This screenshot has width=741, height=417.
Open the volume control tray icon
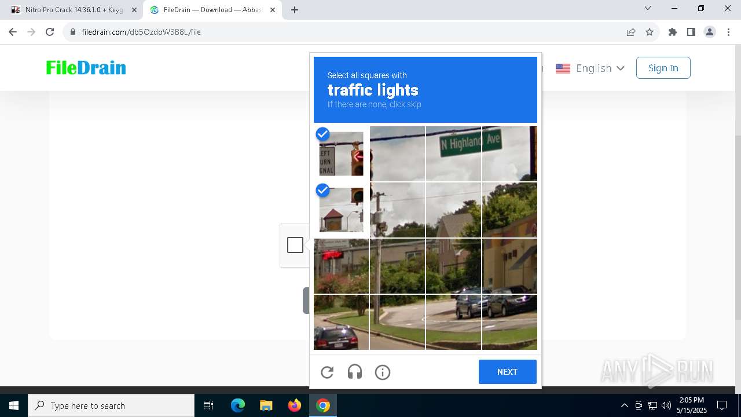(x=666, y=405)
